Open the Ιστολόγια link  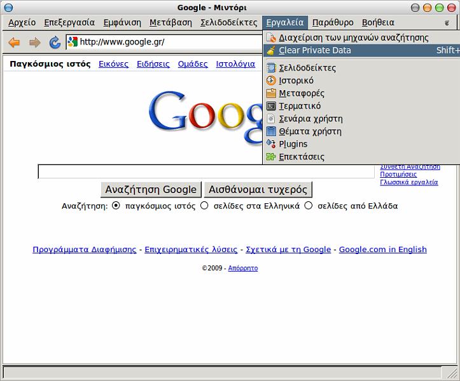tap(235, 64)
